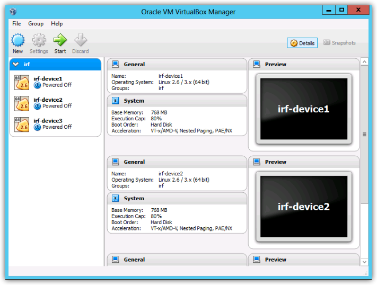
Task: Switch to Snapshots view
Action: coord(339,43)
